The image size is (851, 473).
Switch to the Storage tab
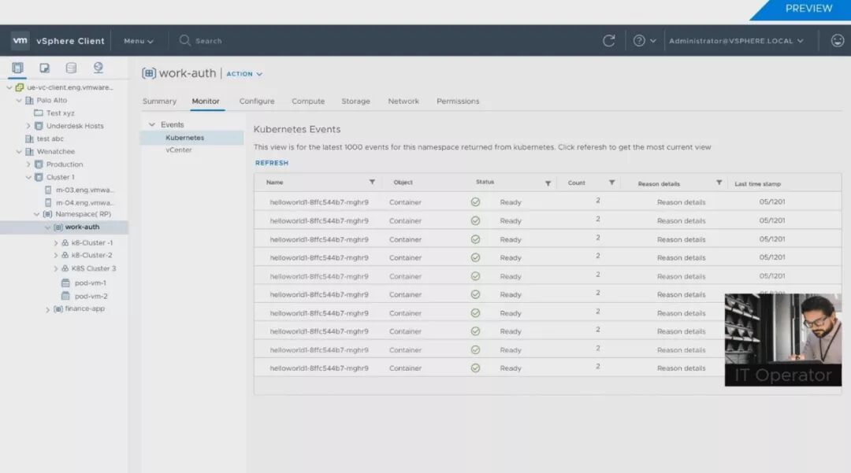click(x=355, y=102)
